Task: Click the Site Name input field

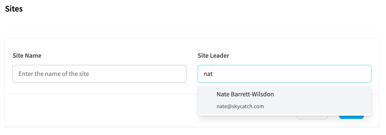Action: point(99,74)
